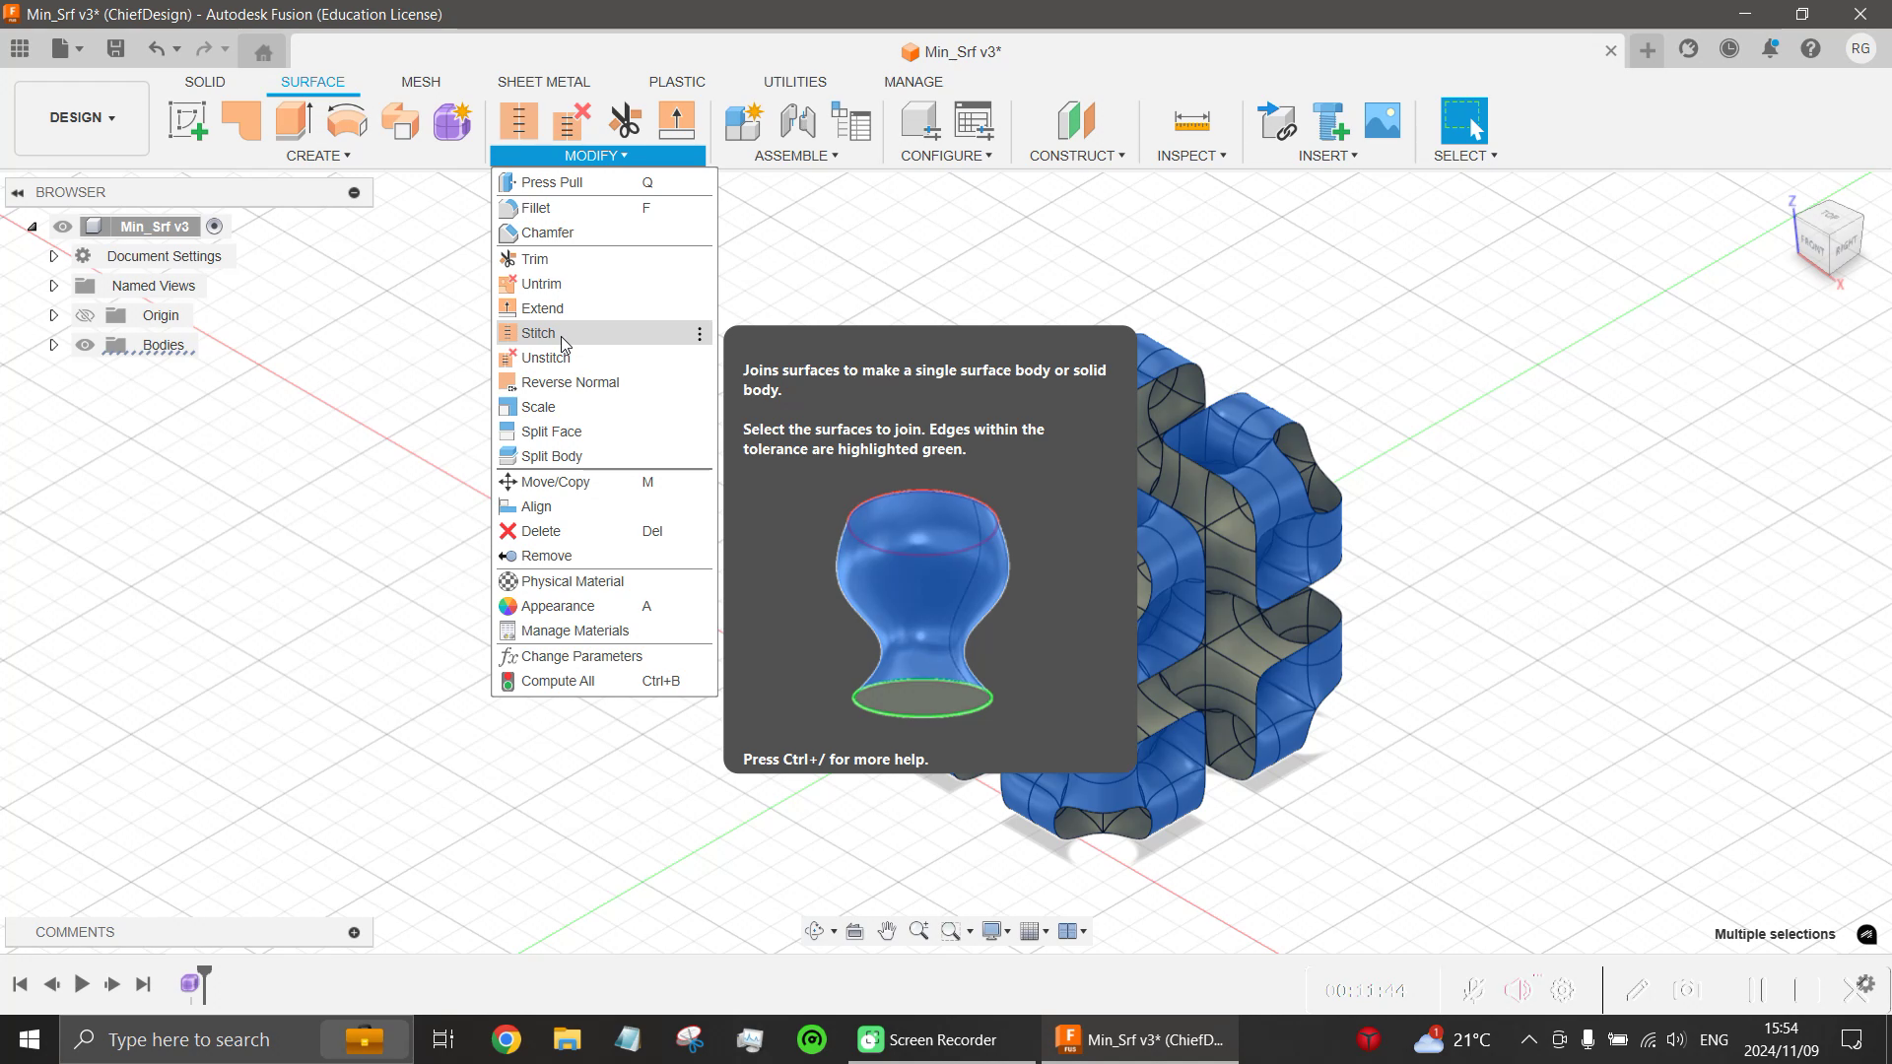Open the Notifications bell icon
The height and width of the screenshot is (1064, 1892).
[x=1771, y=48]
